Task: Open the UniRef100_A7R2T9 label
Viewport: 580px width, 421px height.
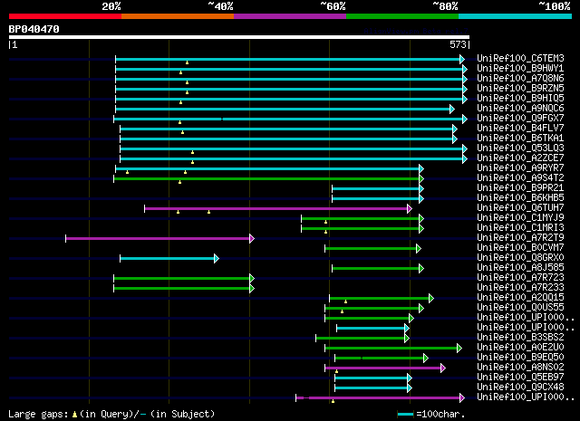Action: click(520, 238)
